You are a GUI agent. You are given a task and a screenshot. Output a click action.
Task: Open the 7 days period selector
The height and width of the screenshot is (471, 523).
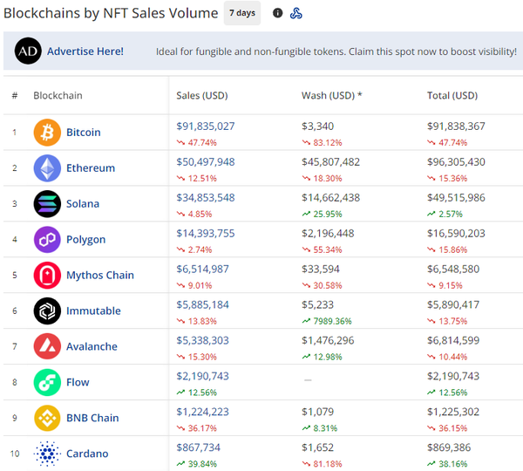(242, 13)
